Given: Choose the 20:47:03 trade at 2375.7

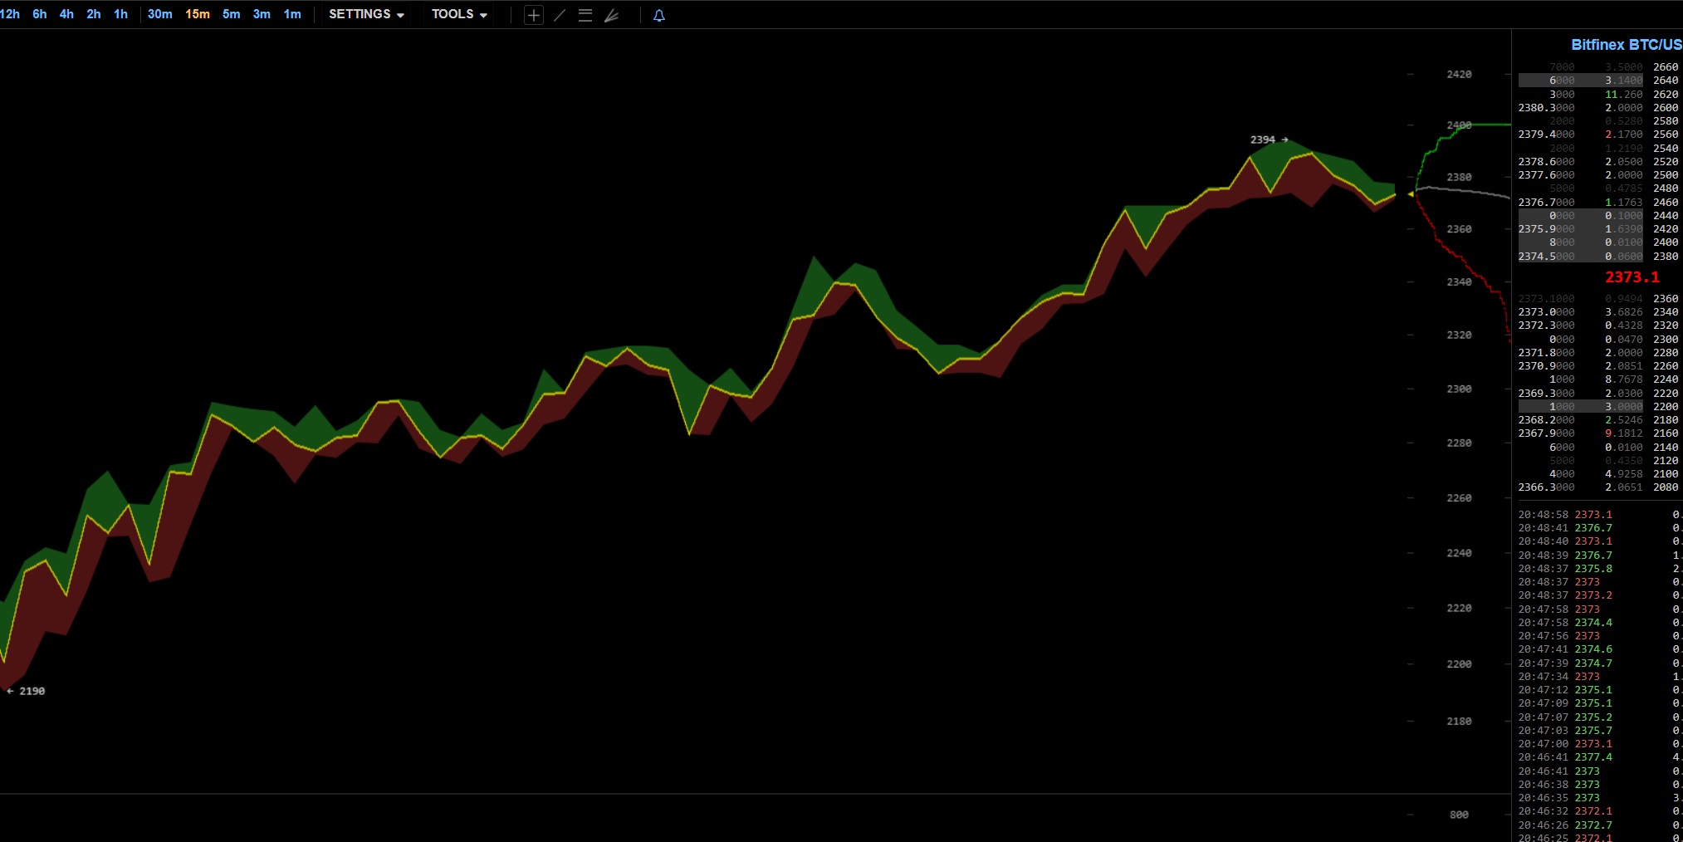Looking at the screenshot, I should click(x=1600, y=731).
